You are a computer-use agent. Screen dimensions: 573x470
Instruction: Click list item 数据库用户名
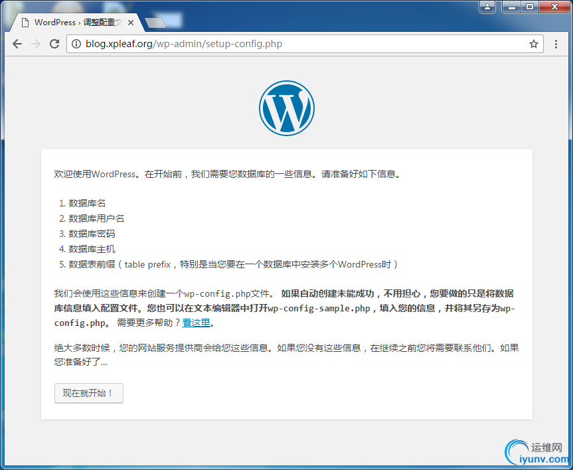point(96,218)
